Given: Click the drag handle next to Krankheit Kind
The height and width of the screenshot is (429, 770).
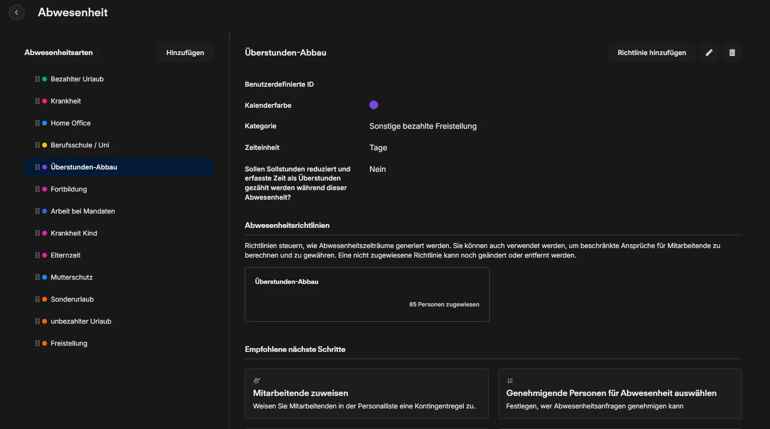Looking at the screenshot, I should [37, 233].
